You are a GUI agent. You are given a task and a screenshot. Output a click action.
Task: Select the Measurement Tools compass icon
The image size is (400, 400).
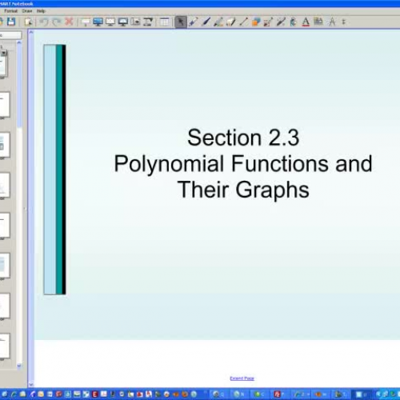pos(332,22)
